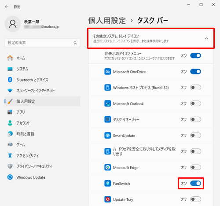This screenshot has width=220, height=206.
Task: Click the Microsoft Edge app icon
Action: coord(107,167)
